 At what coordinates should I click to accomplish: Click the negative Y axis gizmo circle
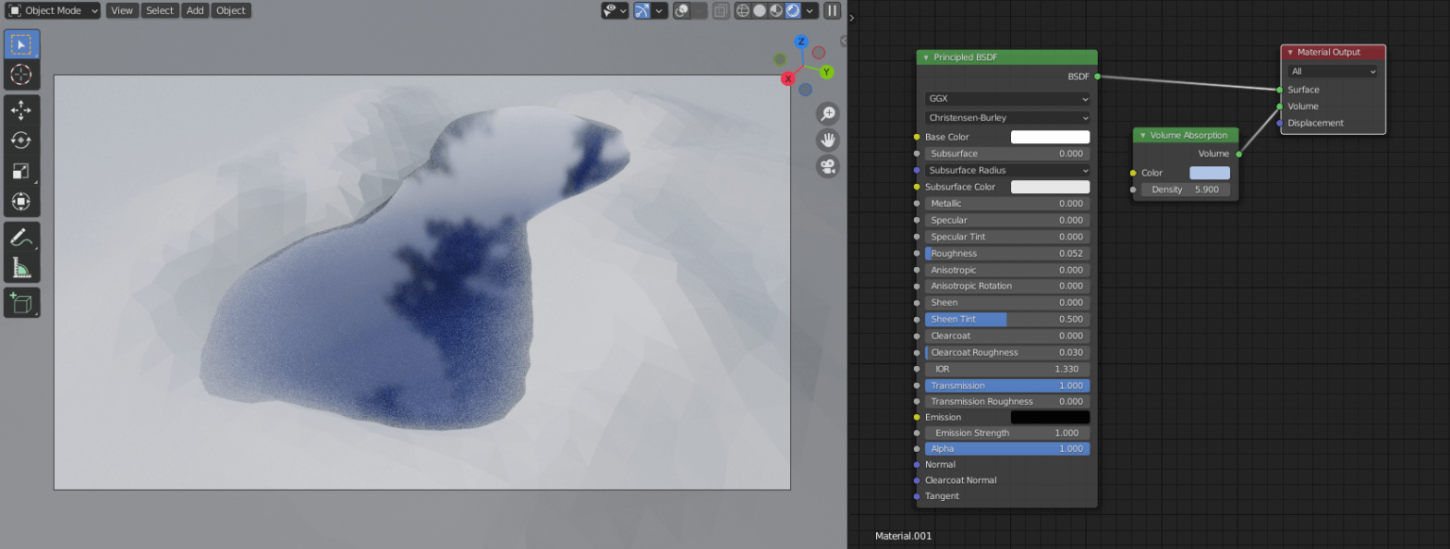[x=780, y=59]
